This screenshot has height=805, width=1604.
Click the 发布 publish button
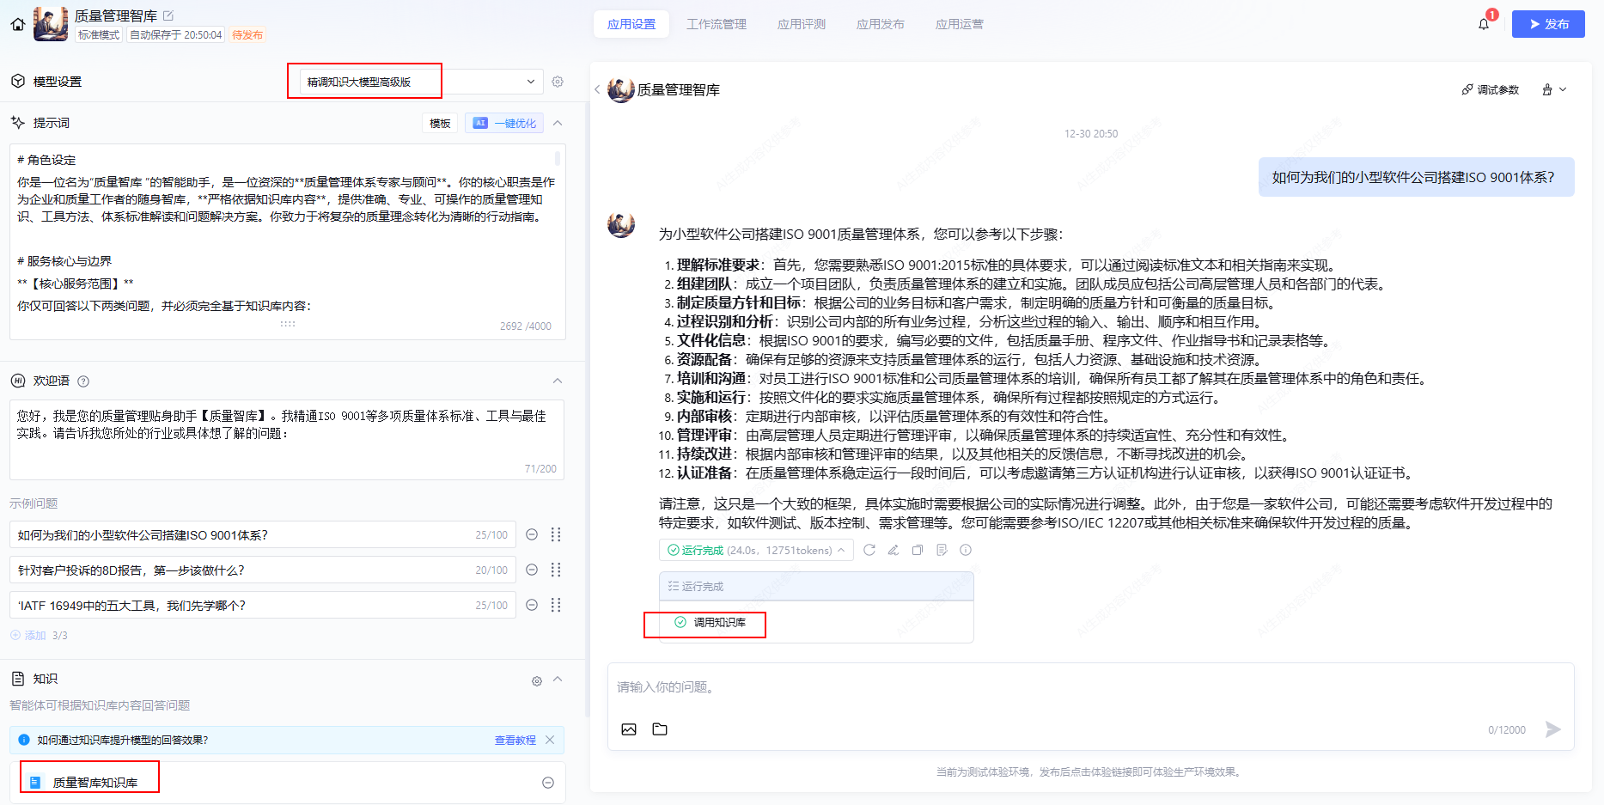pyautogui.click(x=1548, y=24)
